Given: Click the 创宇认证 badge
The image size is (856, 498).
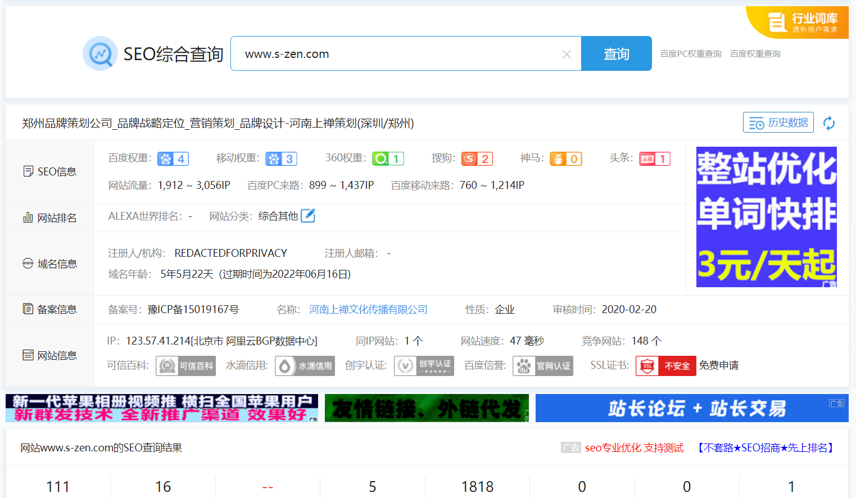Looking at the screenshot, I should coord(424,366).
